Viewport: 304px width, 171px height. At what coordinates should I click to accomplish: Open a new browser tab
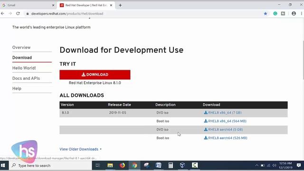(x=120, y=5)
